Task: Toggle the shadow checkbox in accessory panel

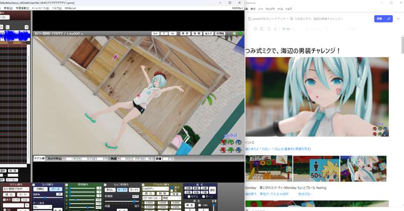Action: pyautogui.click(x=172, y=191)
